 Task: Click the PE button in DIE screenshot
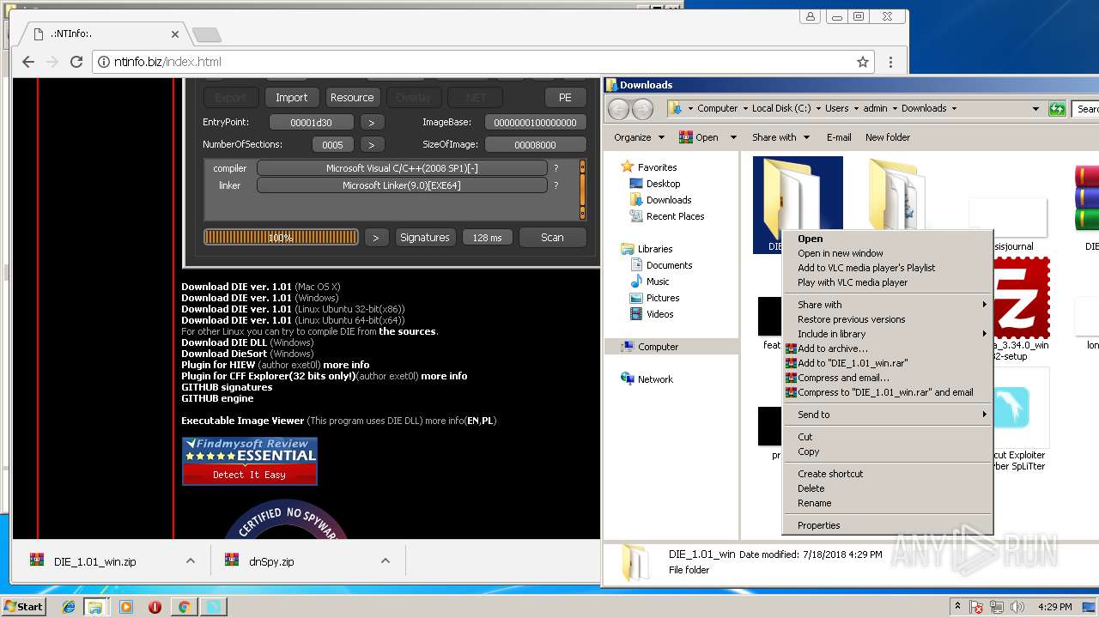pyautogui.click(x=565, y=97)
